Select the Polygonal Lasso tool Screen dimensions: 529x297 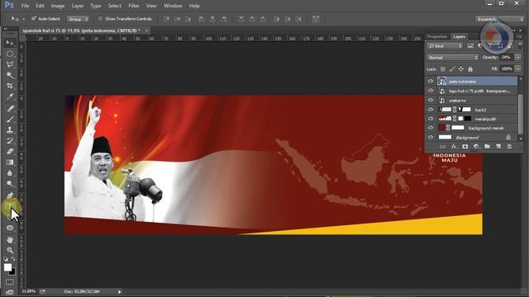[x=10, y=64]
